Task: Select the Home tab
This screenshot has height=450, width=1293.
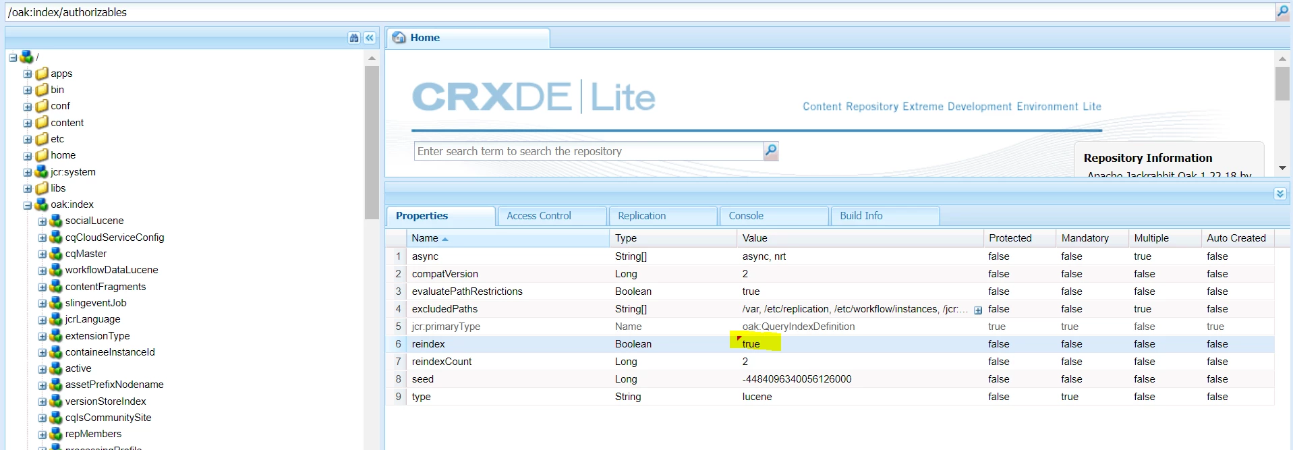Action: [x=468, y=38]
